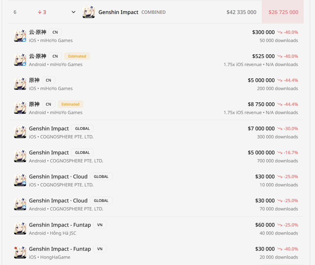The image size is (315, 265).
Task: Open icon for Genshin Impact - Funtap iOS
Action: tap(20, 252)
